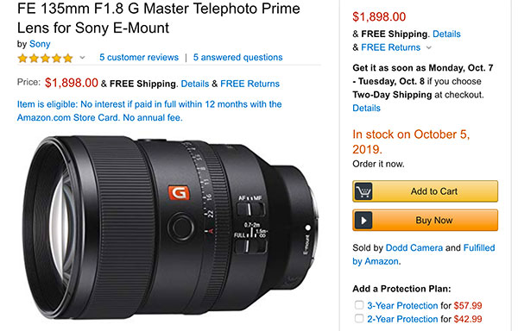Open the Dodd Camera seller link
The height and width of the screenshot is (331, 518).
(414, 248)
